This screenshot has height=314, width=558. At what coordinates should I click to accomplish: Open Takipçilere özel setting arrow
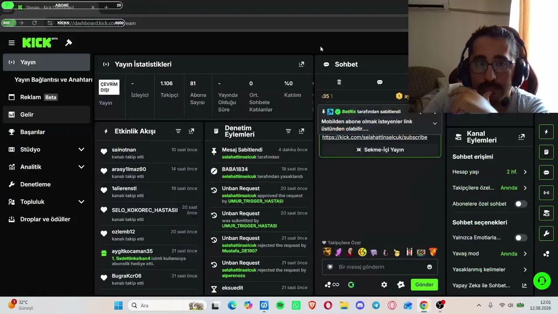click(525, 188)
